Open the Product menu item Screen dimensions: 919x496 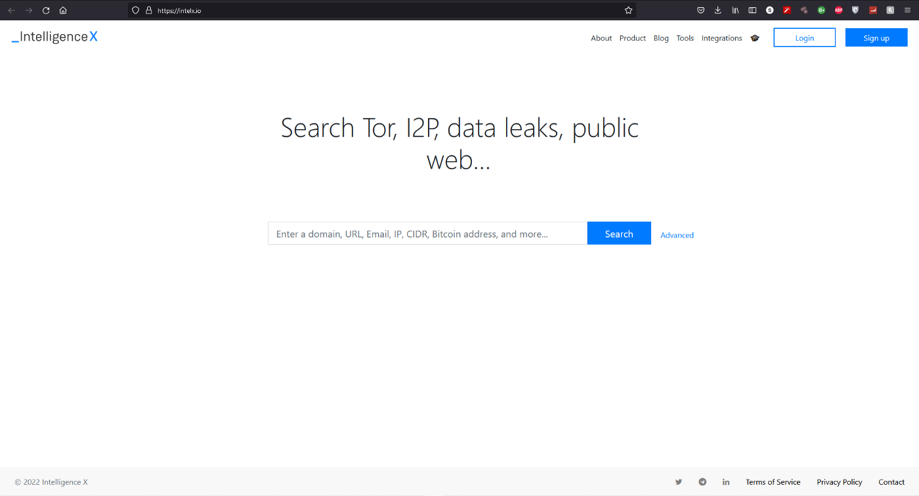(633, 38)
